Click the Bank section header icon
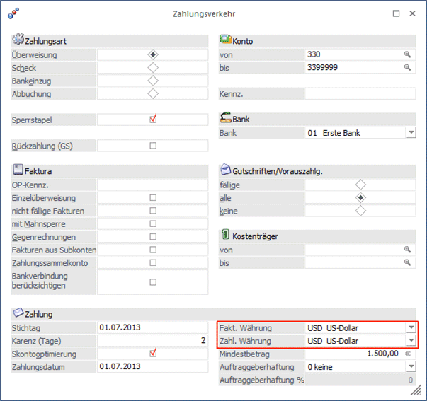This screenshot has height=401, width=427. tap(226, 119)
